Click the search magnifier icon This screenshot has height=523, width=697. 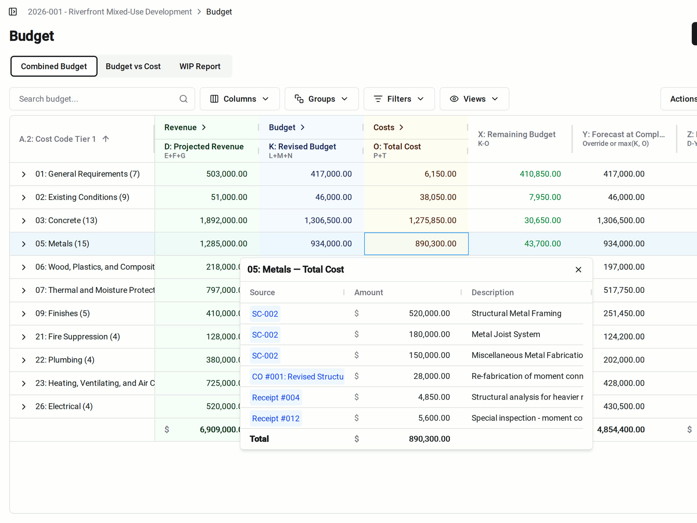pyautogui.click(x=183, y=99)
